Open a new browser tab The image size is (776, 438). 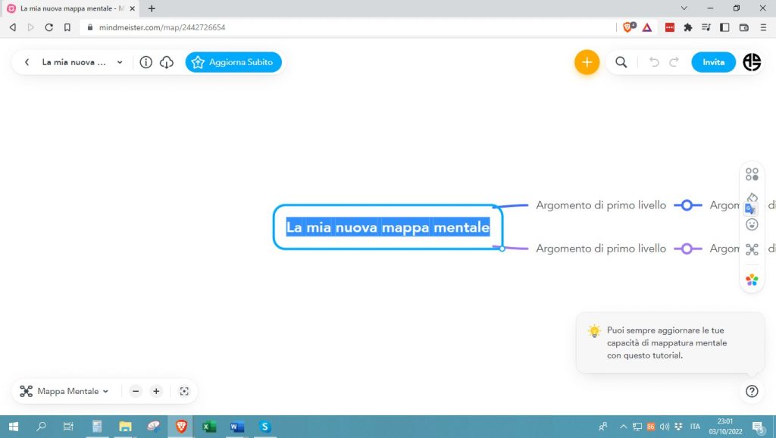tap(152, 8)
